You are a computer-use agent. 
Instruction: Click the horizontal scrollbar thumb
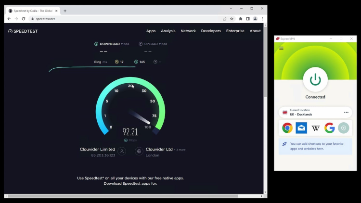pyautogui.click(x=123, y=196)
